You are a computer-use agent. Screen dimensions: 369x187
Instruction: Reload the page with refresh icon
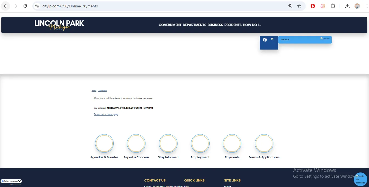tap(25, 6)
